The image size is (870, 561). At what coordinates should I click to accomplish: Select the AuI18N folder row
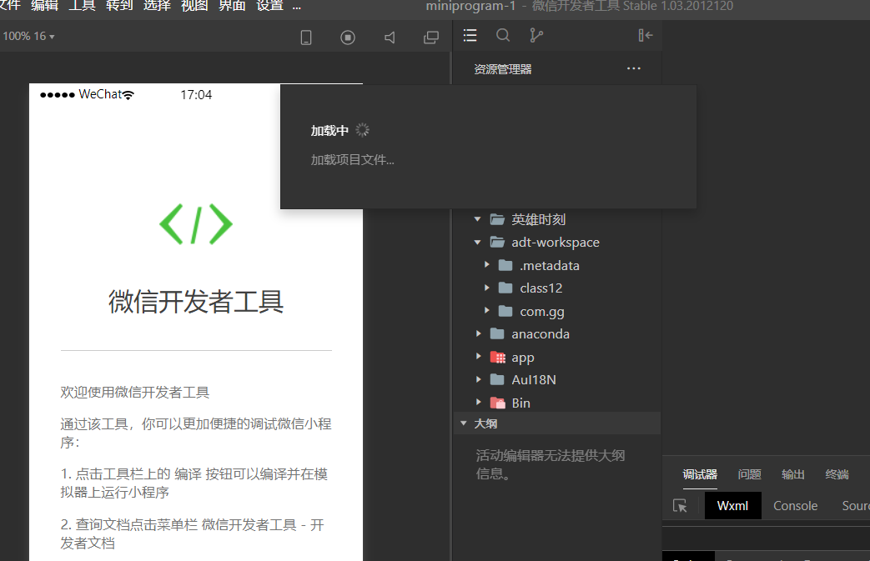[x=557, y=380]
